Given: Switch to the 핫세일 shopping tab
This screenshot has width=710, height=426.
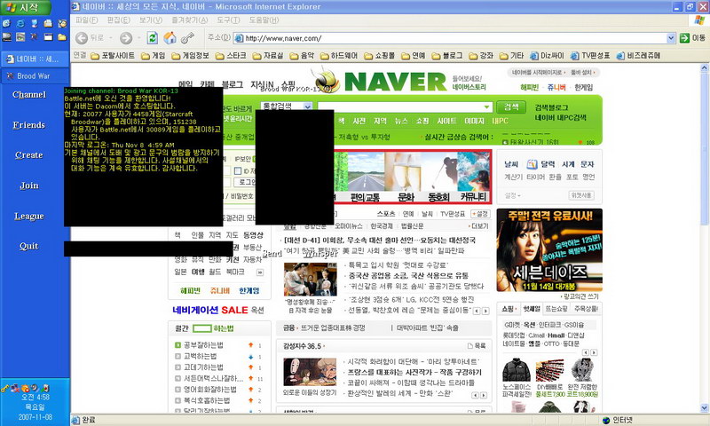Looking at the screenshot, I should point(532,309).
